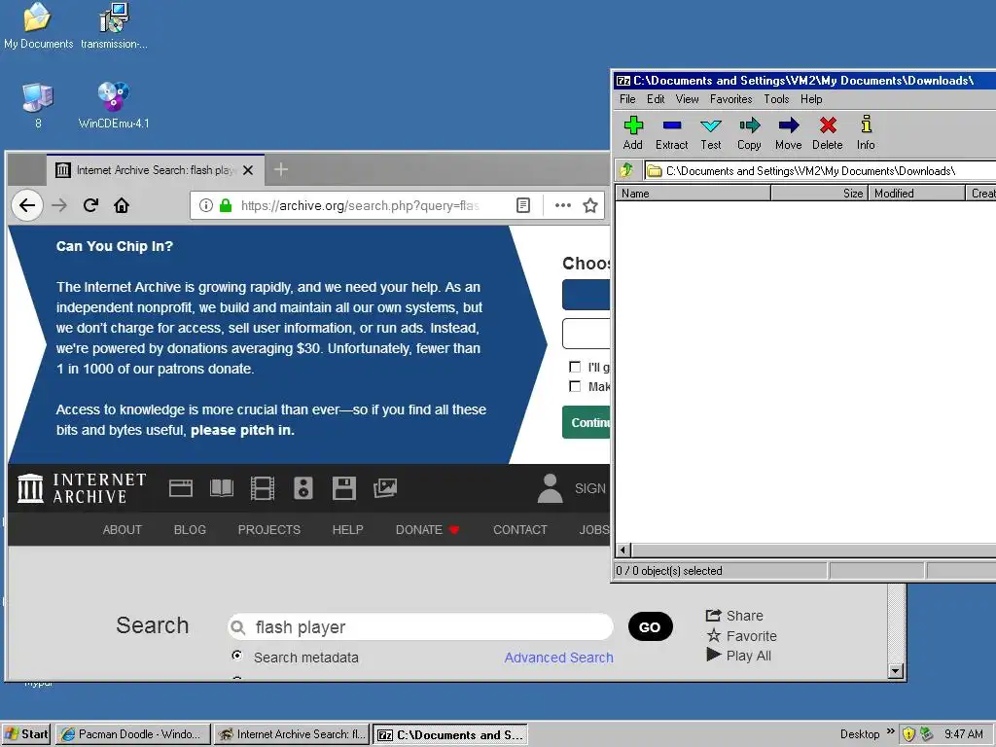Click the Test icon in 7-Zip toolbar
This screenshot has height=747, width=996.
point(710,125)
